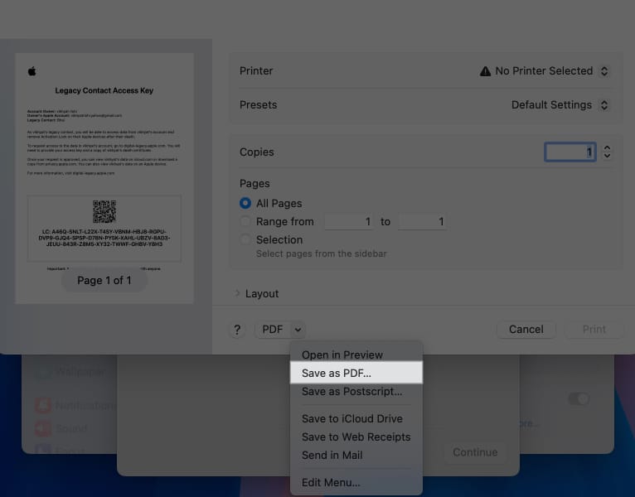Open the Presets Default Settings dropdown
Image resolution: width=635 pixels, height=497 pixels.
tap(560, 105)
